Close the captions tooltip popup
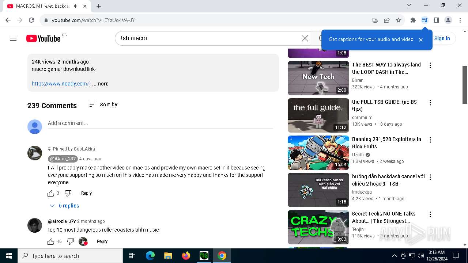The image size is (468, 263). tap(420, 40)
